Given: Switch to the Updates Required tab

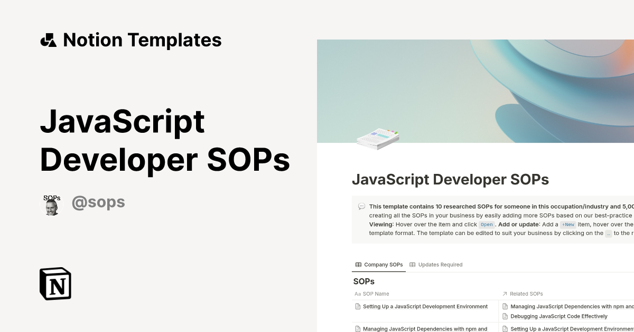Looking at the screenshot, I should pyautogui.click(x=441, y=265).
